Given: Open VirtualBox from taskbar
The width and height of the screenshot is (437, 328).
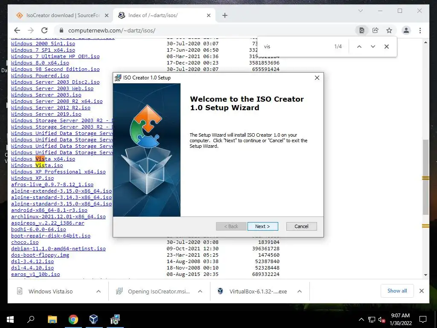Looking at the screenshot, I should point(93,319).
